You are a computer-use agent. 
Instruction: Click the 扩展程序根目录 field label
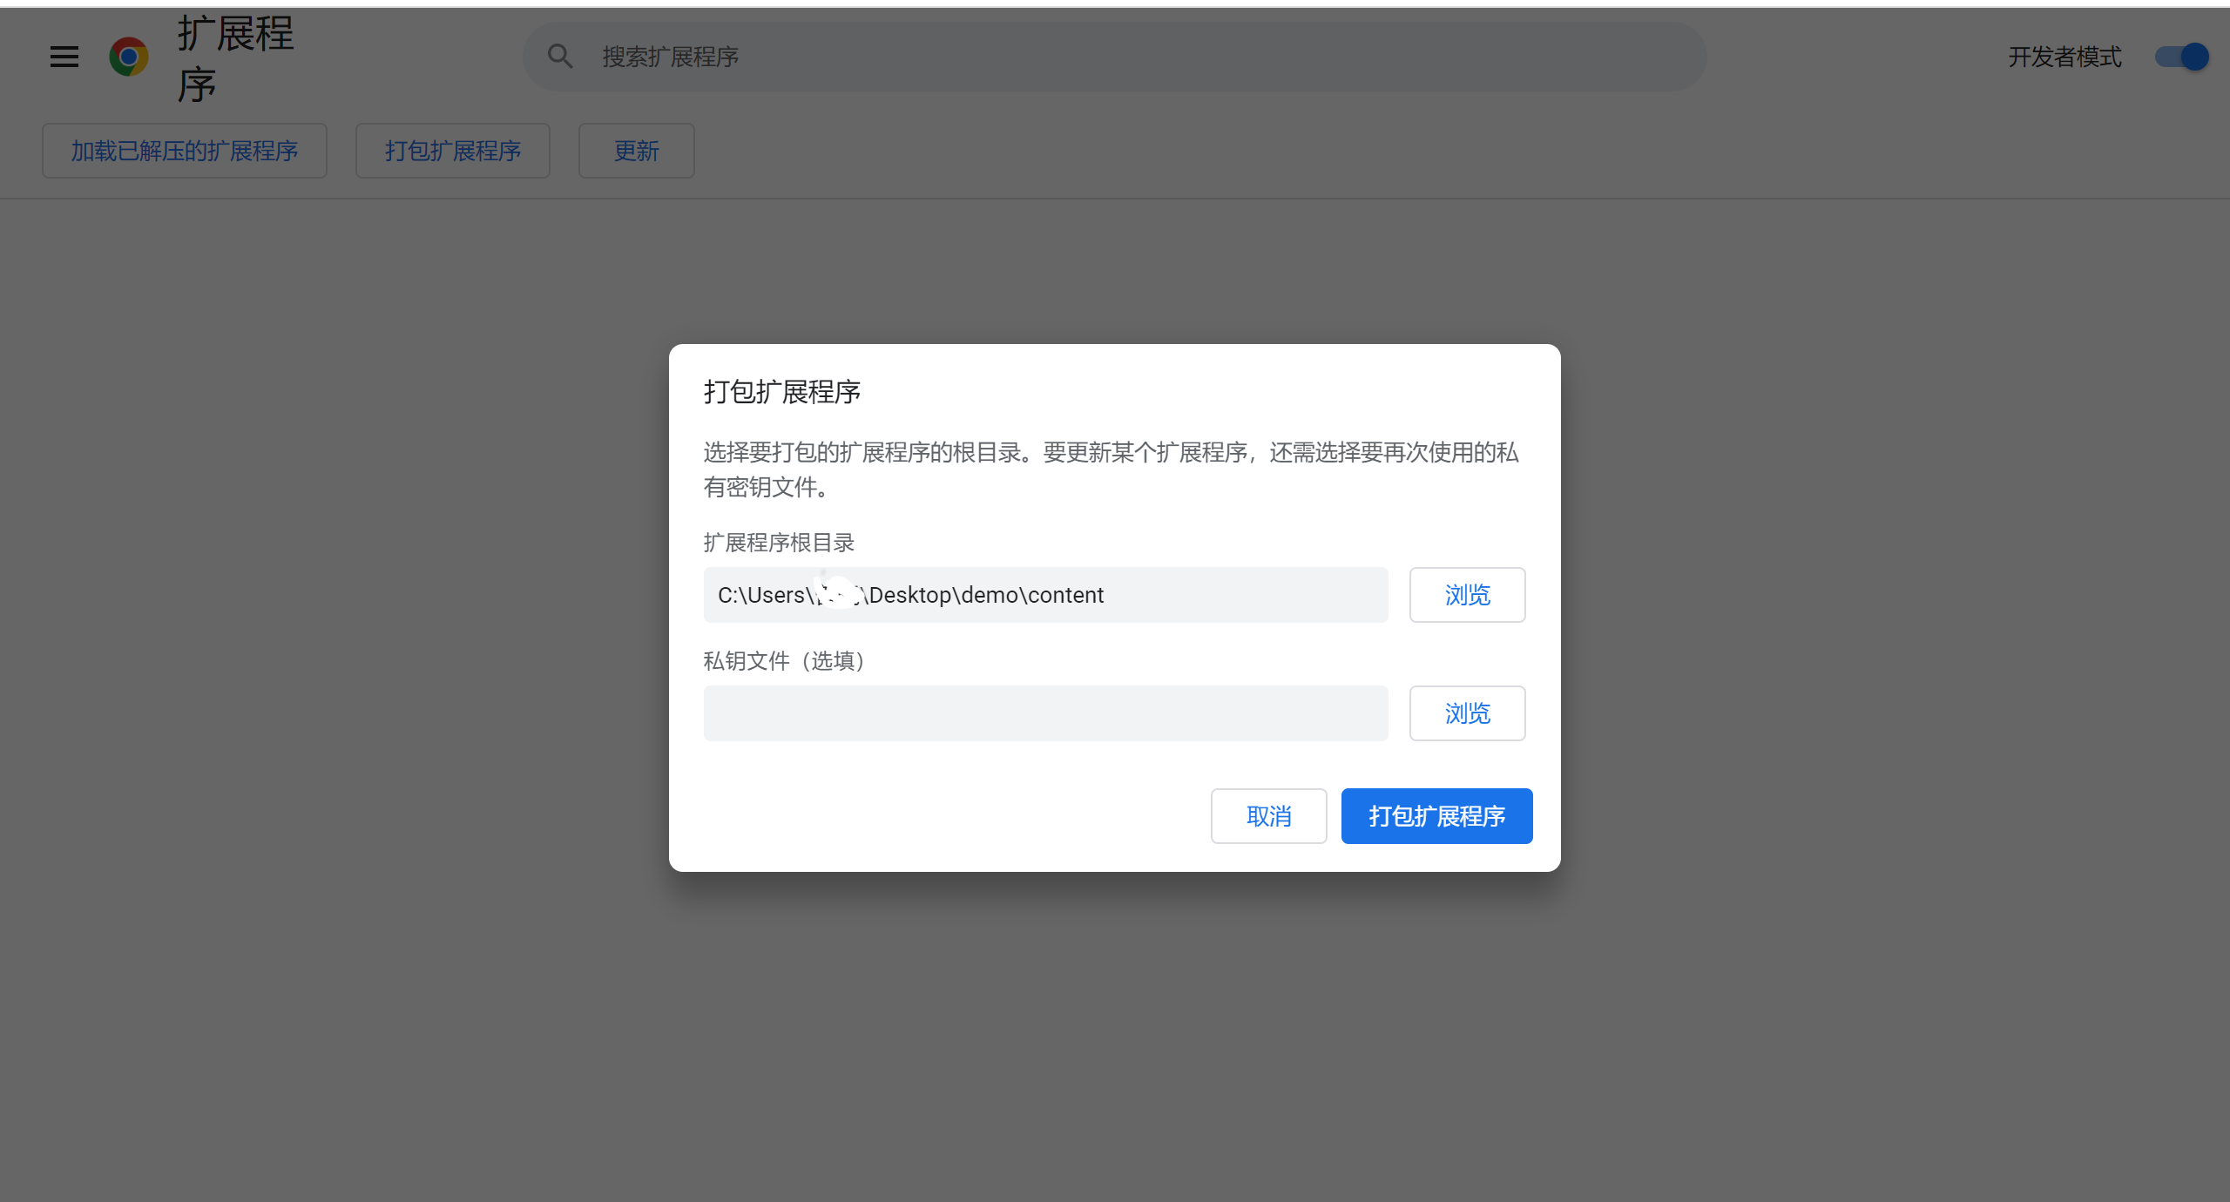[x=779, y=542]
